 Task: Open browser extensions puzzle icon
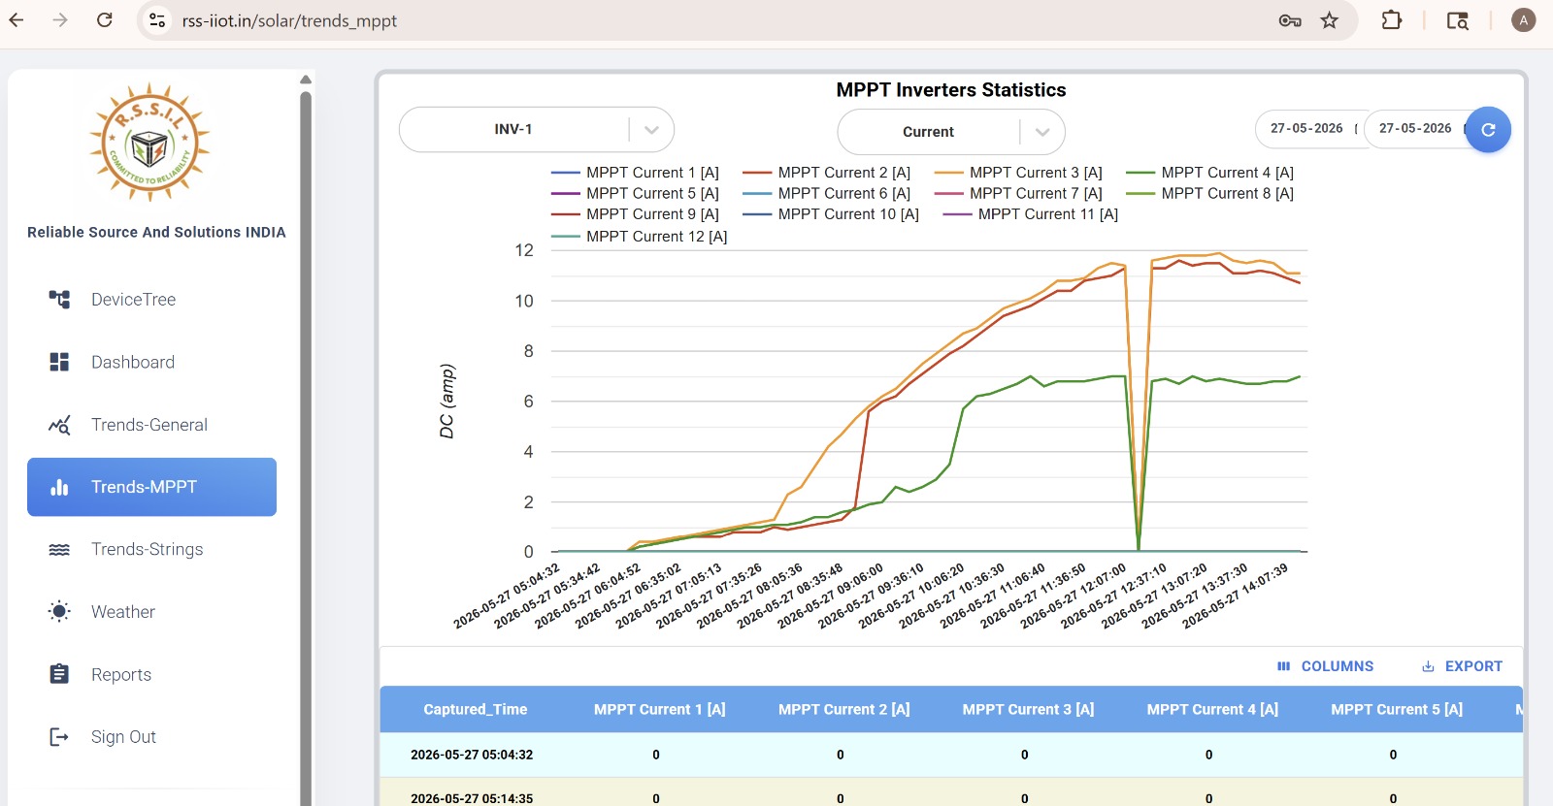[x=1391, y=20]
